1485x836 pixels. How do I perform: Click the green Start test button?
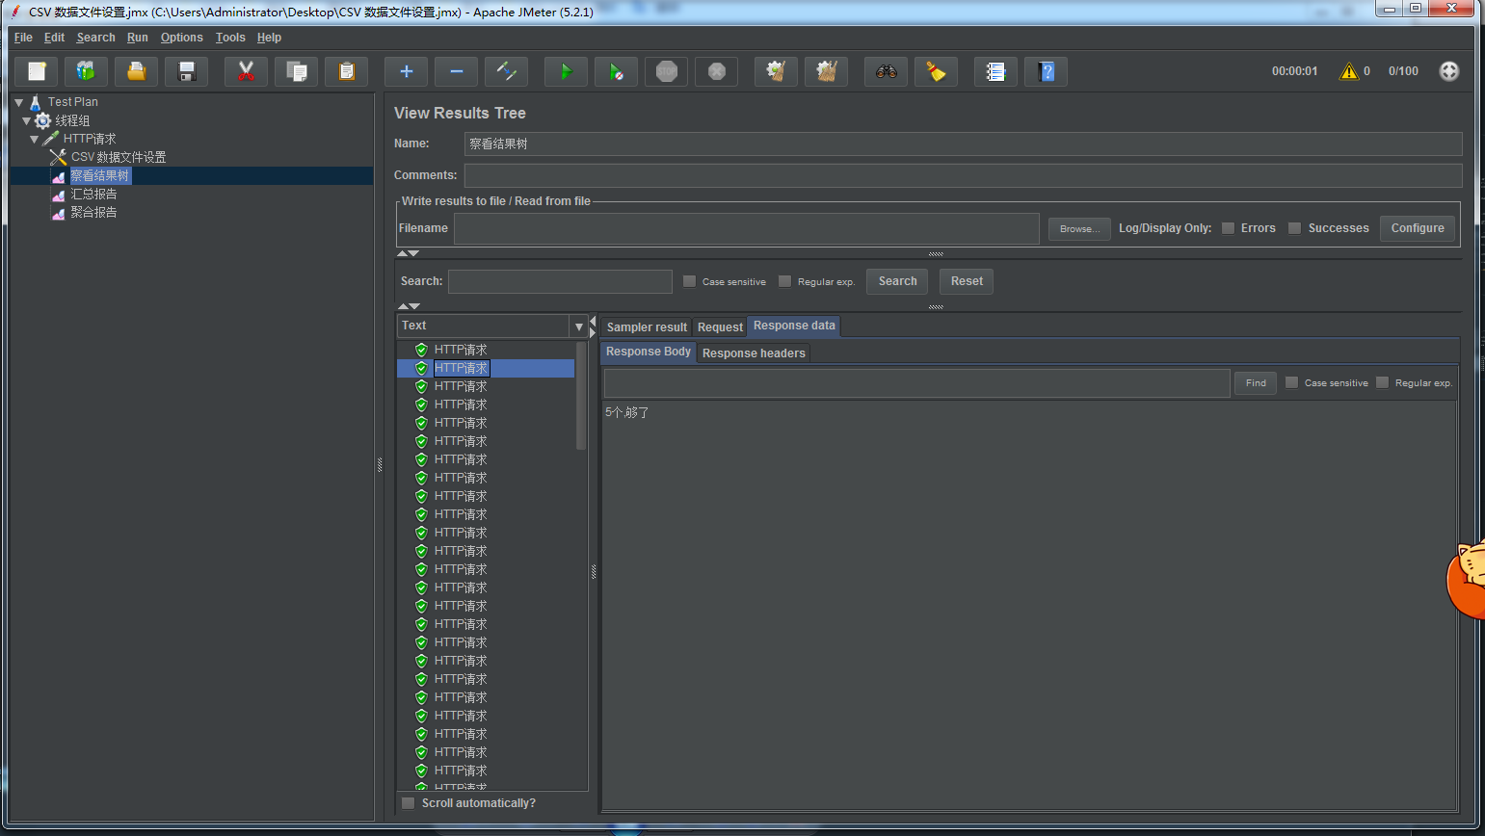[566, 71]
